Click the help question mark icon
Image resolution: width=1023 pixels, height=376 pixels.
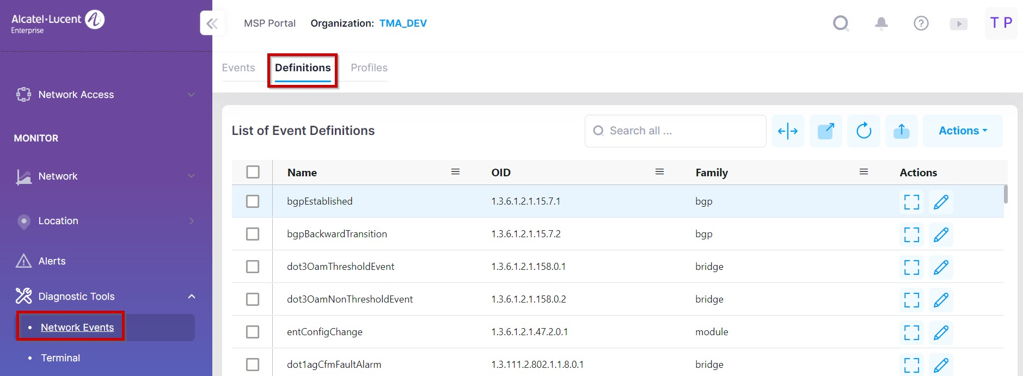[921, 23]
